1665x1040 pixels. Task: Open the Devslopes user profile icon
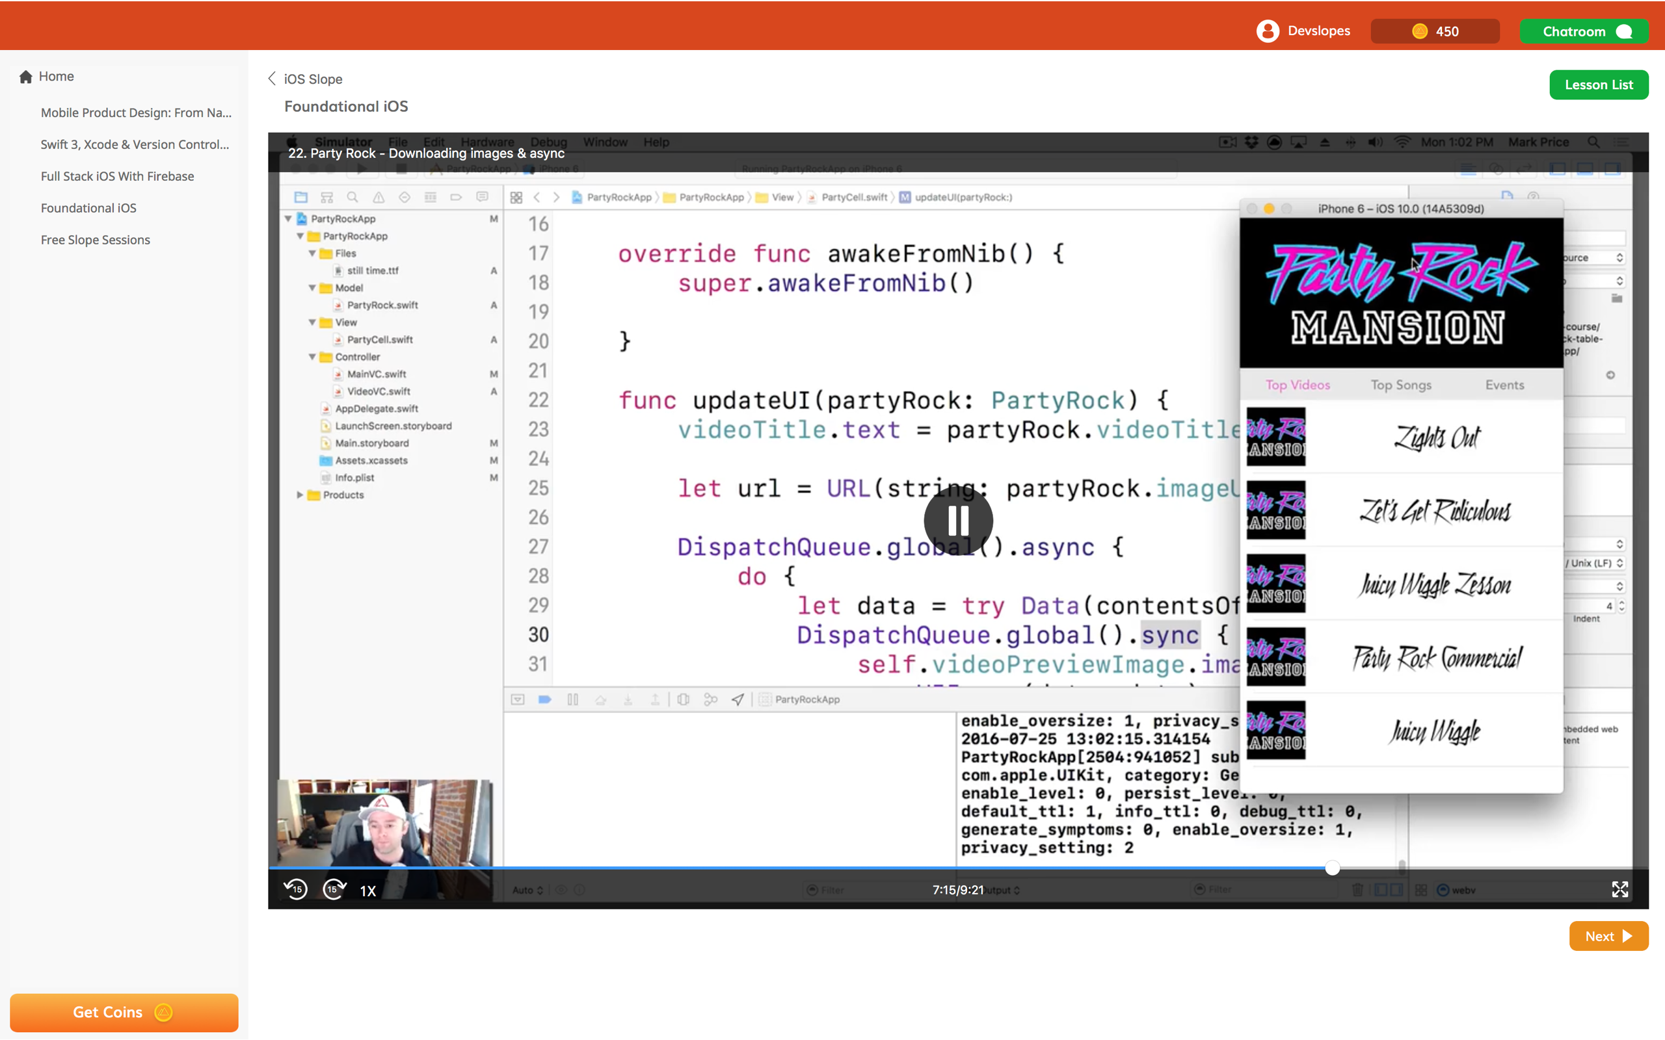click(1268, 31)
